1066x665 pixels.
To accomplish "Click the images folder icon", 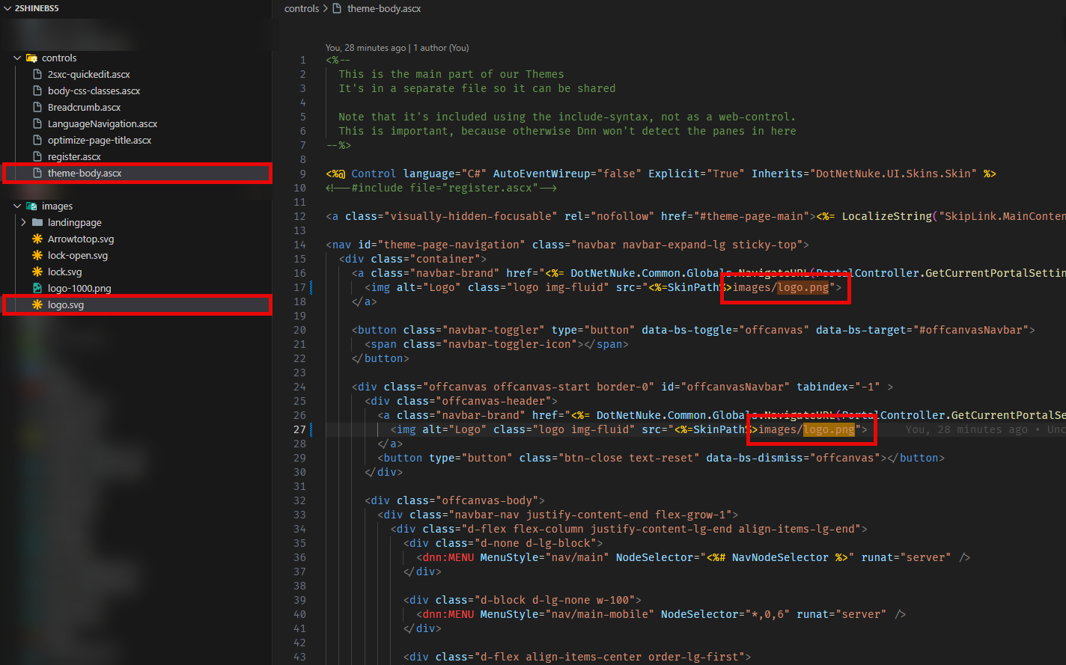I will 31,206.
